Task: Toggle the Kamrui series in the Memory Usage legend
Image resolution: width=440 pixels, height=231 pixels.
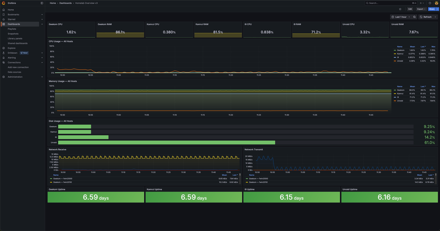Action: pyautogui.click(x=400, y=94)
